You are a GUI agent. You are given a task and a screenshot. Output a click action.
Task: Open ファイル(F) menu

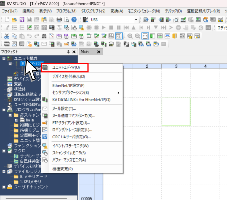(x=10, y=11)
